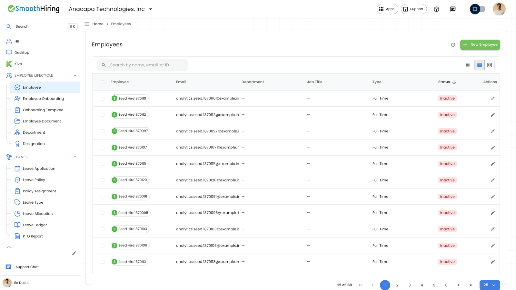Check the Seed Hire1870095 row checkbox

103,213
